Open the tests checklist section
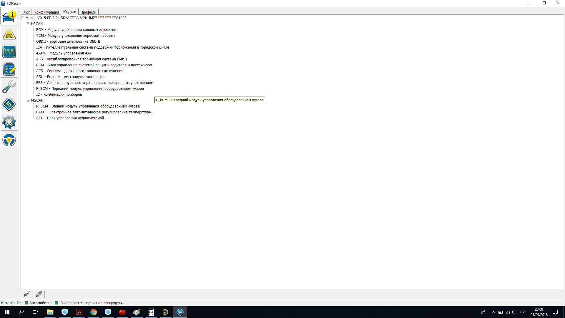Screen dimensions: 565x318 tap(9, 69)
